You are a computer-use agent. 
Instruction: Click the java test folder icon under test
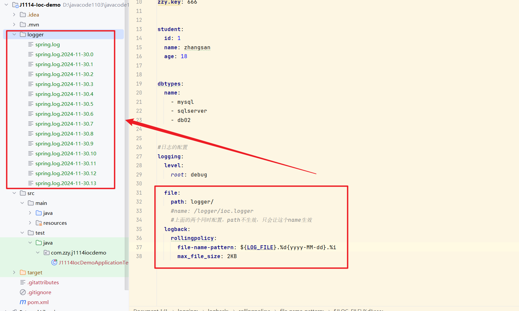pos(39,243)
